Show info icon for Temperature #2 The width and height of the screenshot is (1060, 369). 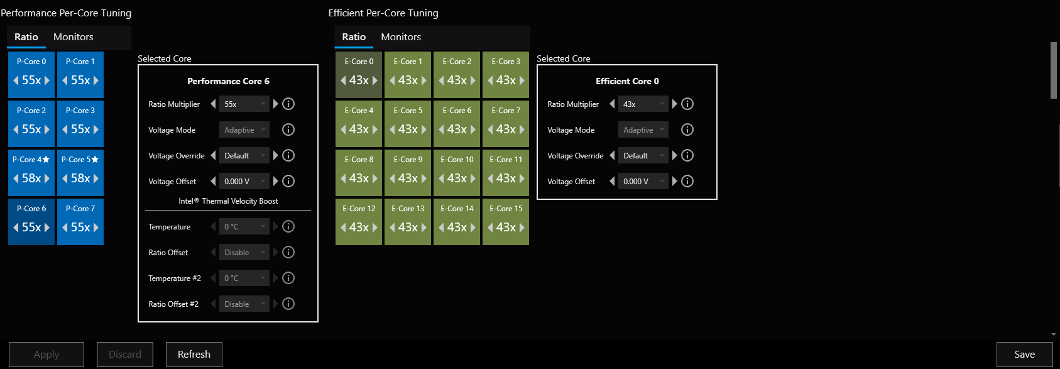(288, 278)
